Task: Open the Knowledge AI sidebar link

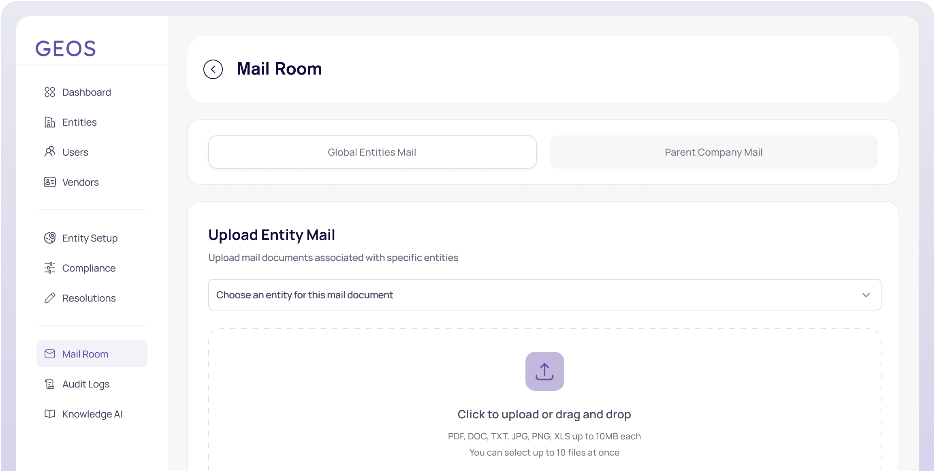Action: 92,414
